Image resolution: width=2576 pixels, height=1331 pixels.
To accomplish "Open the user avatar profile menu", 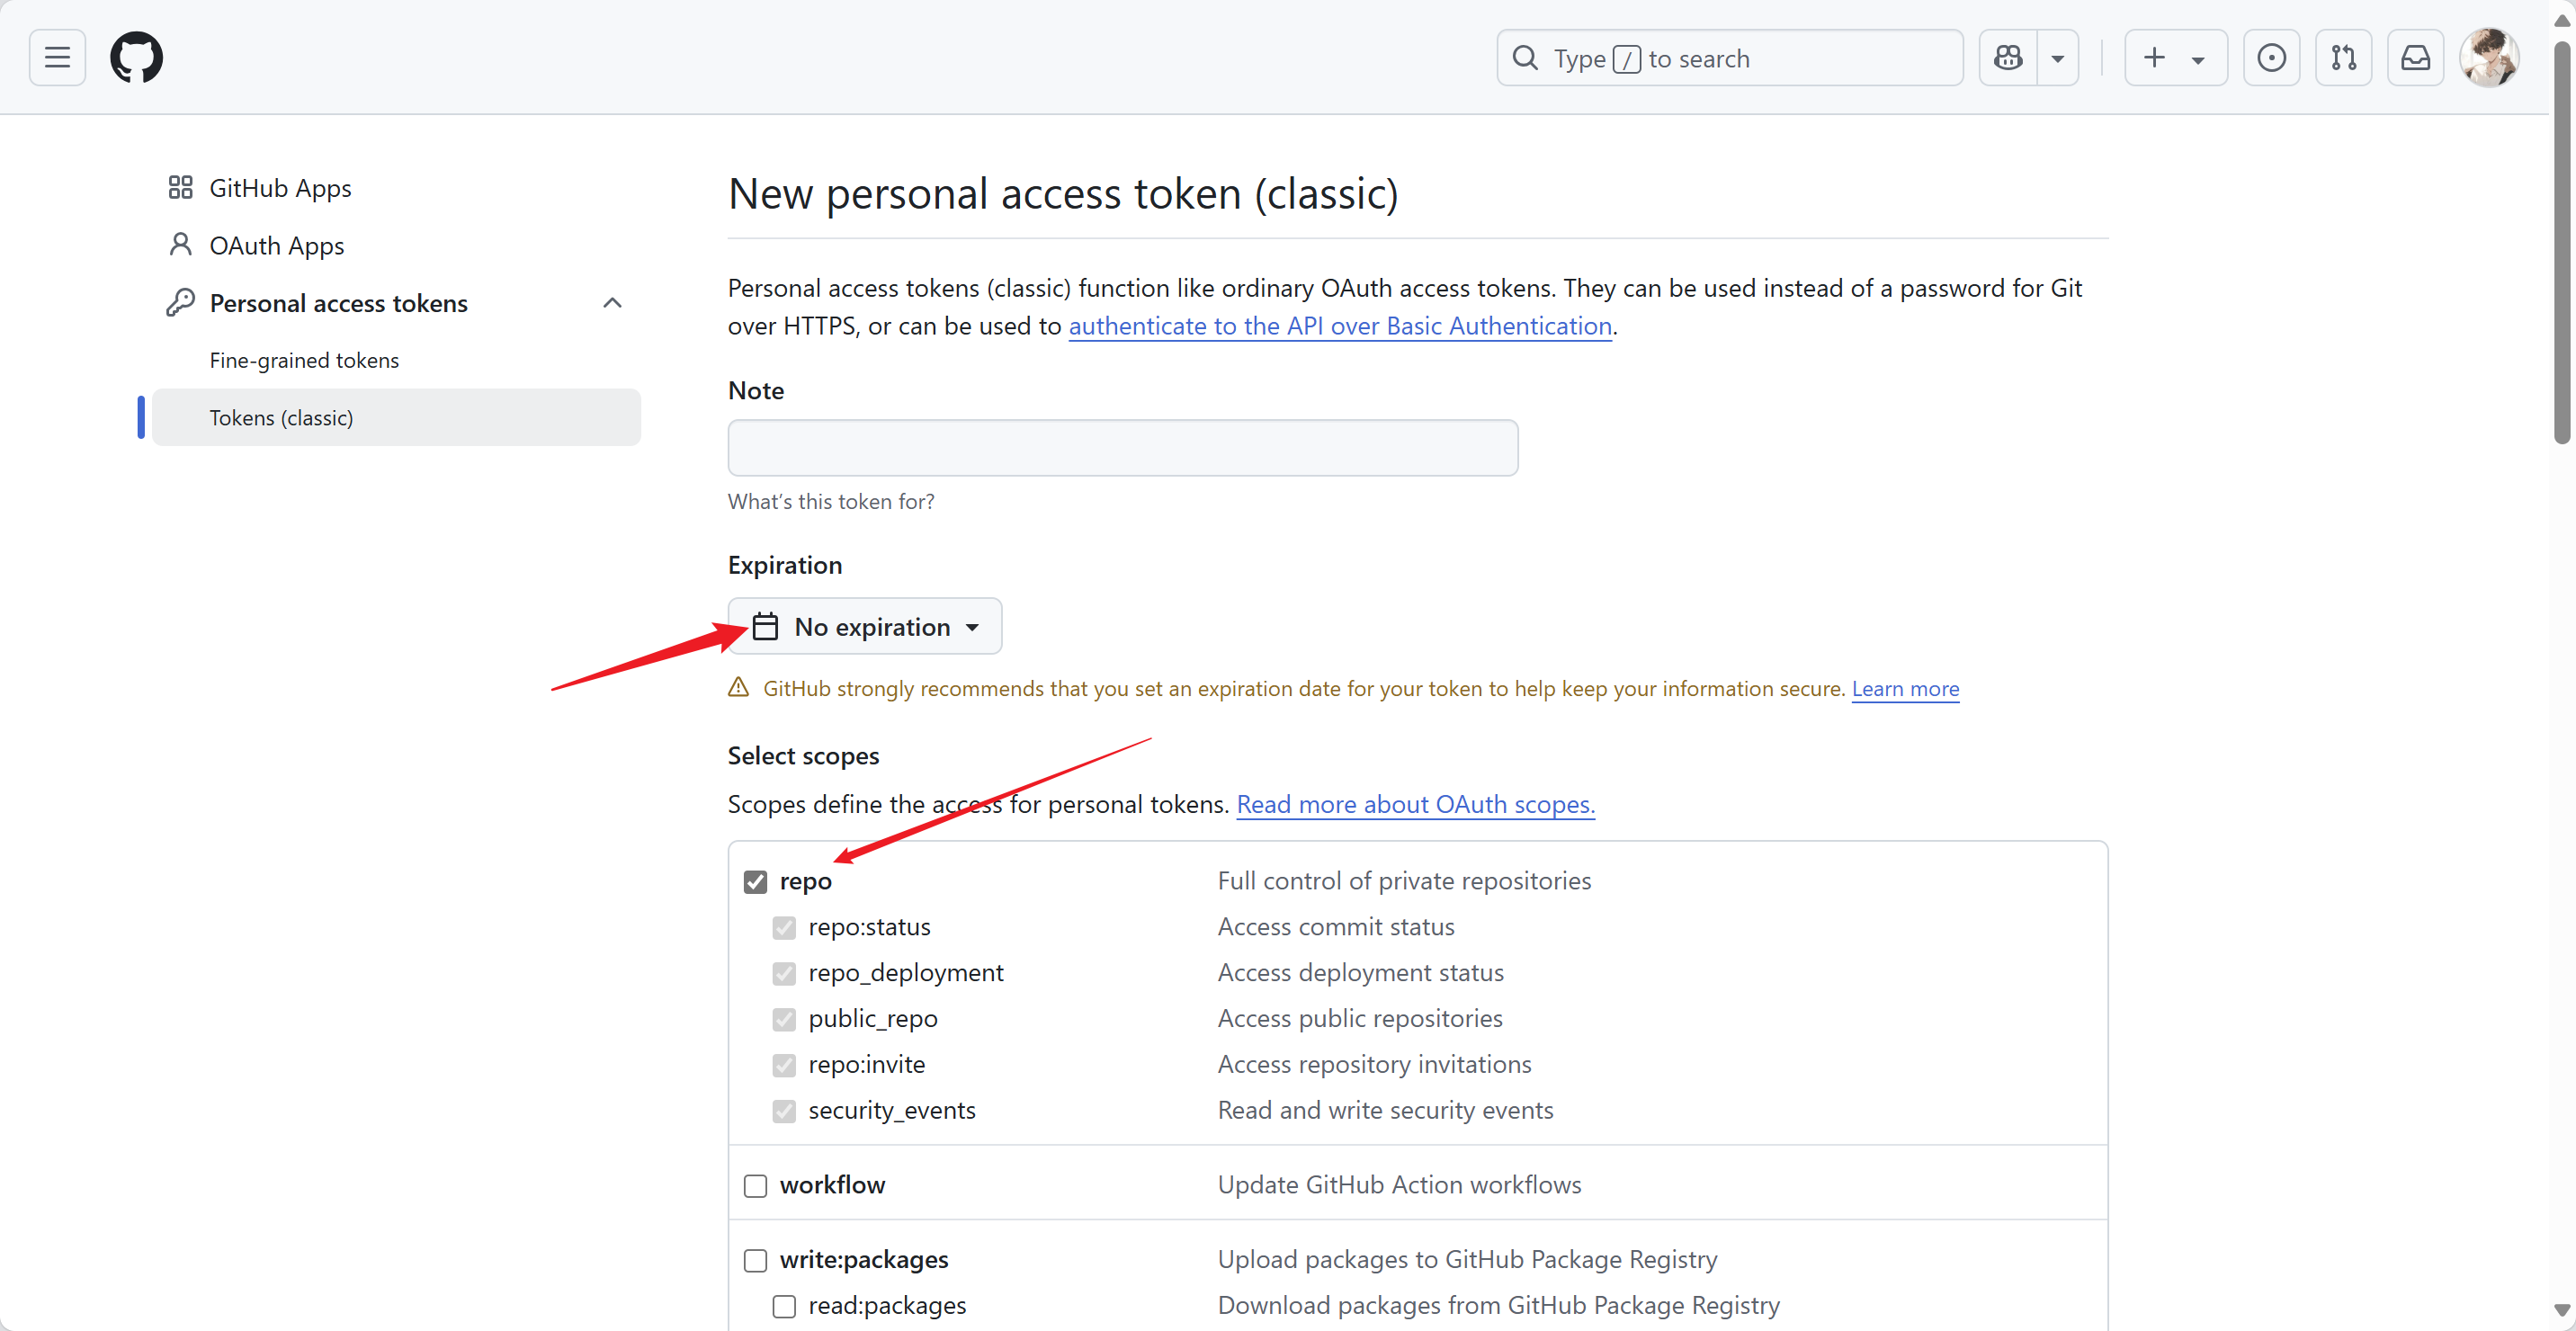I will (2488, 58).
